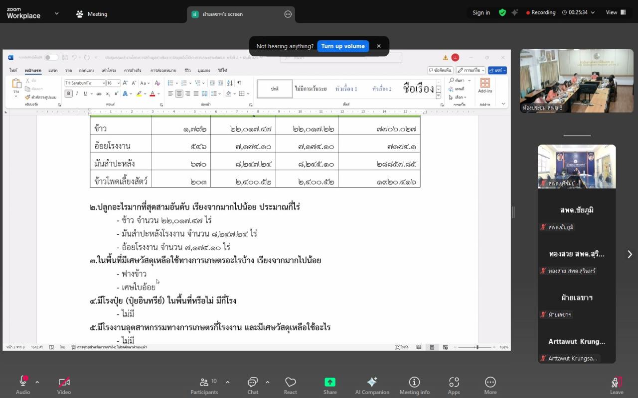Click Sign in at the Zoom toolbar
This screenshot has width=638, height=398.
(x=480, y=12)
